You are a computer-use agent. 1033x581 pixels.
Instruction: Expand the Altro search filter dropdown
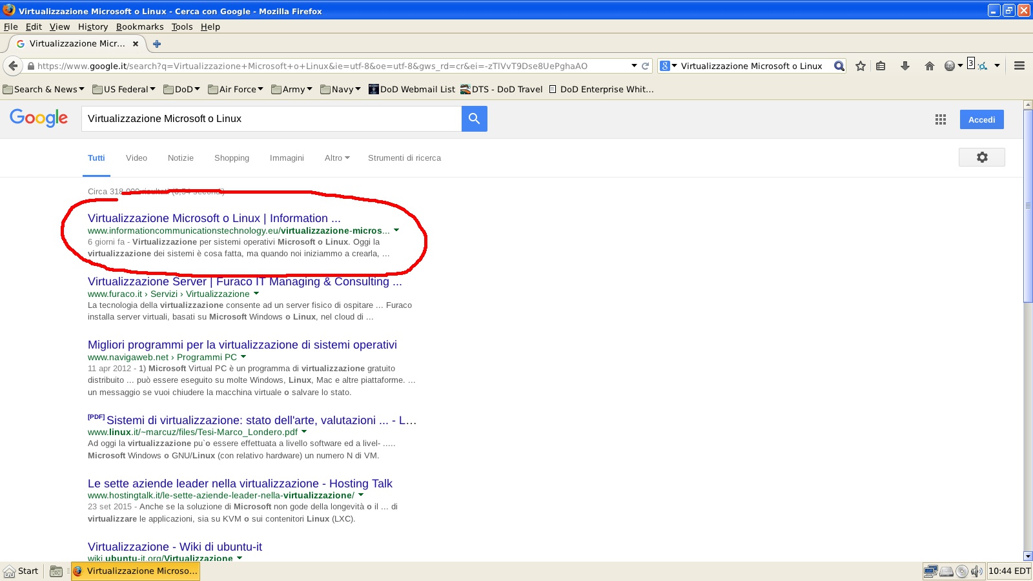[x=337, y=158]
